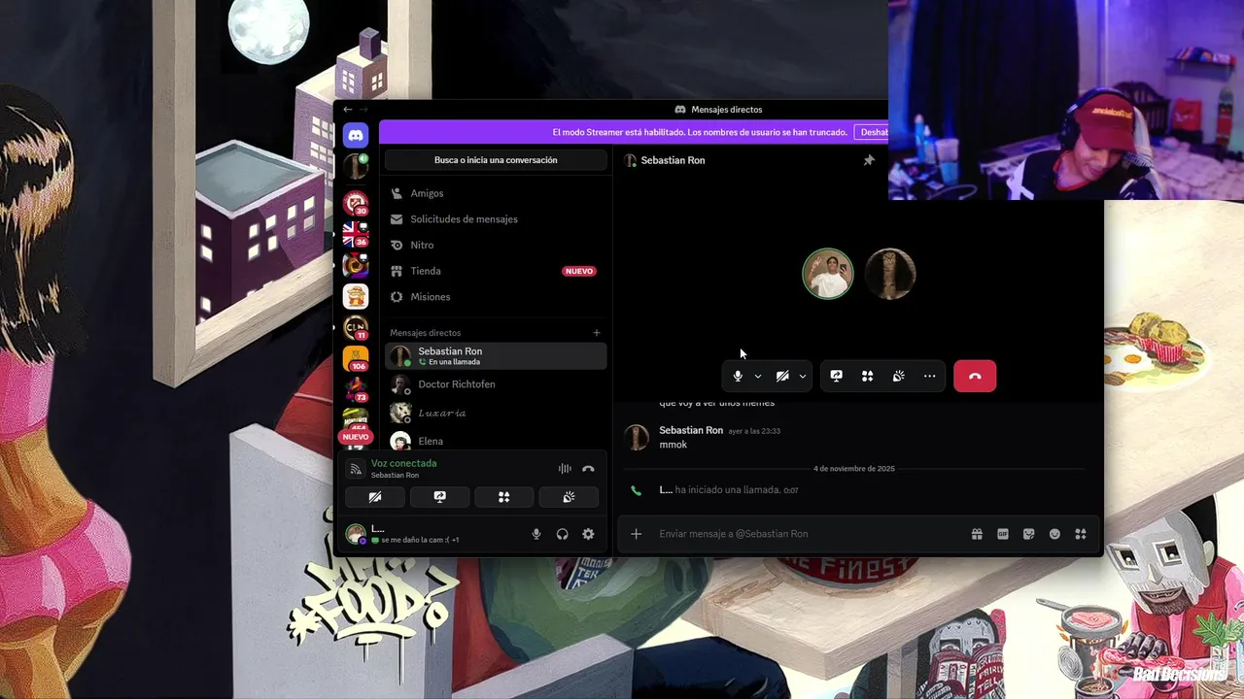Screen dimensions: 1244x699
Task: Send a gift with the gift icon
Action: click(x=977, y=534)
